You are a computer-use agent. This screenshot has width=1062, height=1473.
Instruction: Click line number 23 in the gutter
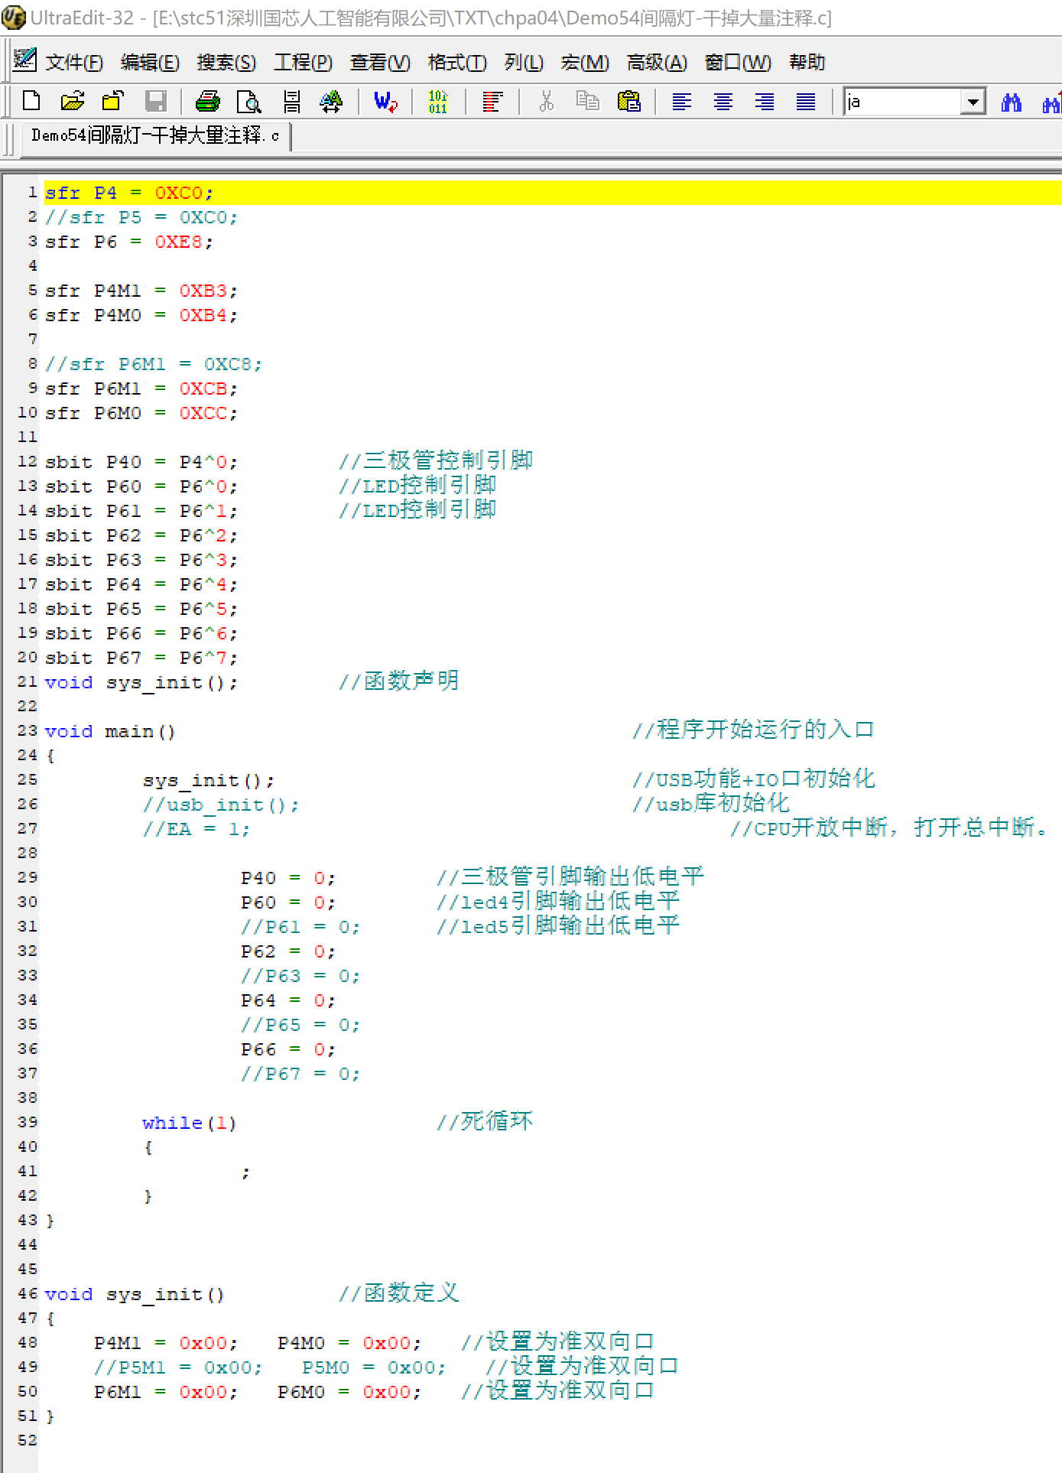tap(27, 730)
